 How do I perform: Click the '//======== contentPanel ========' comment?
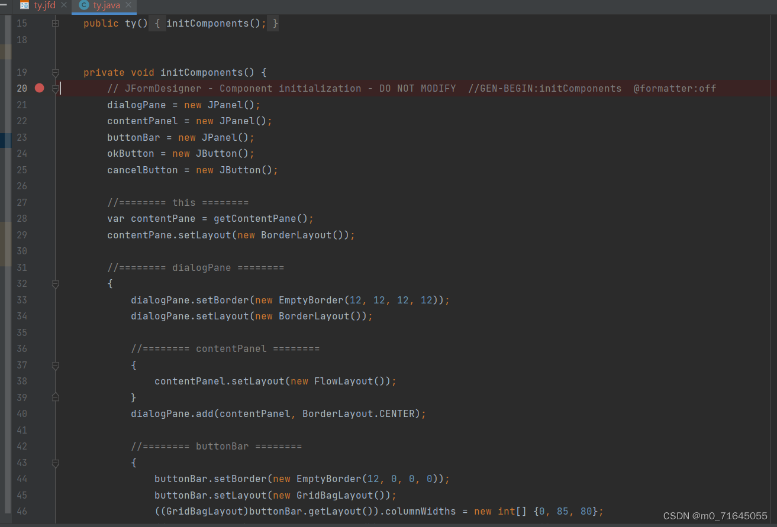coord(225,348)
